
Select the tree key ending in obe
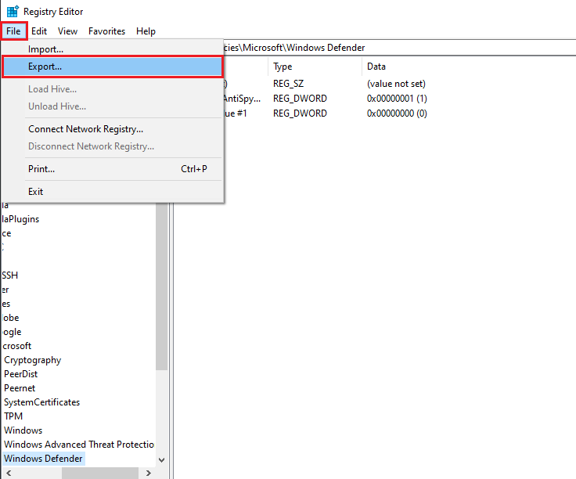[11, 318]
